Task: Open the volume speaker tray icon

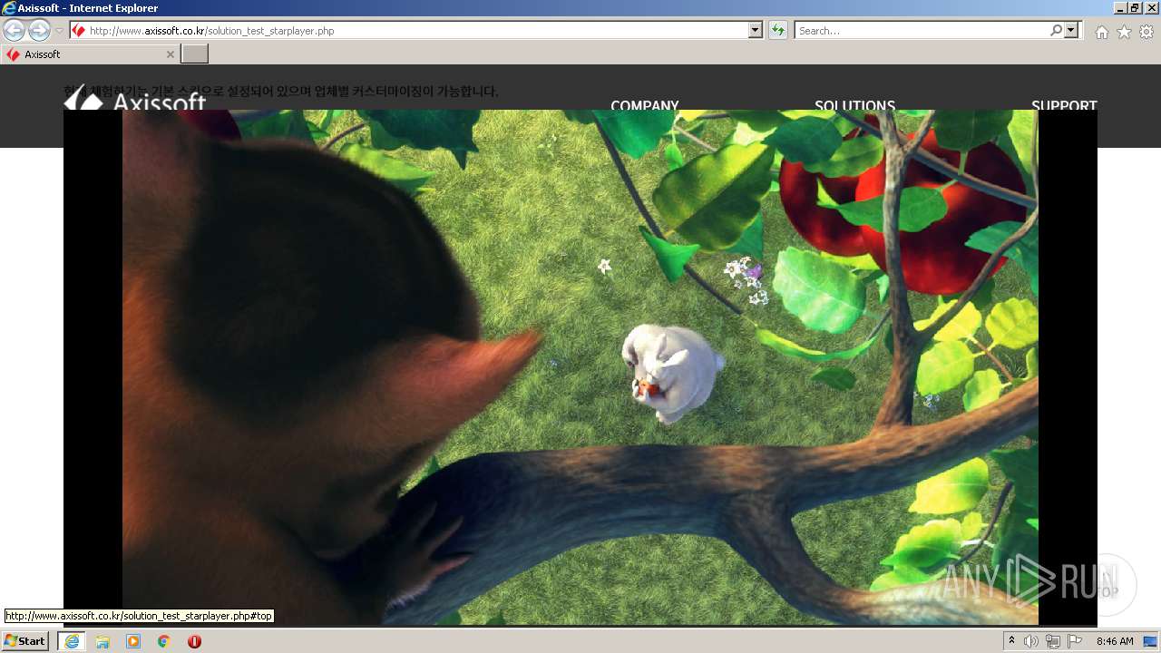Action: point(1031,641)
